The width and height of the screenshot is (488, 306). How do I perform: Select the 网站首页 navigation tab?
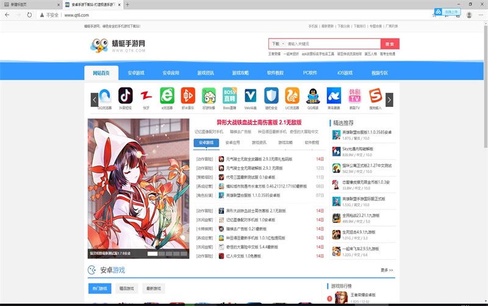click(x=101, y=73)
